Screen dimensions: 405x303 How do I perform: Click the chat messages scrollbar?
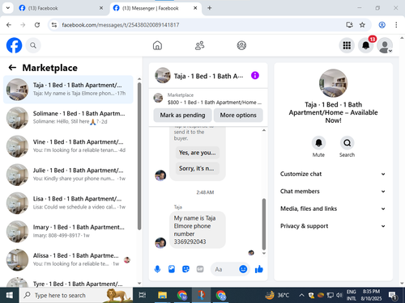(x=264, y=225)
